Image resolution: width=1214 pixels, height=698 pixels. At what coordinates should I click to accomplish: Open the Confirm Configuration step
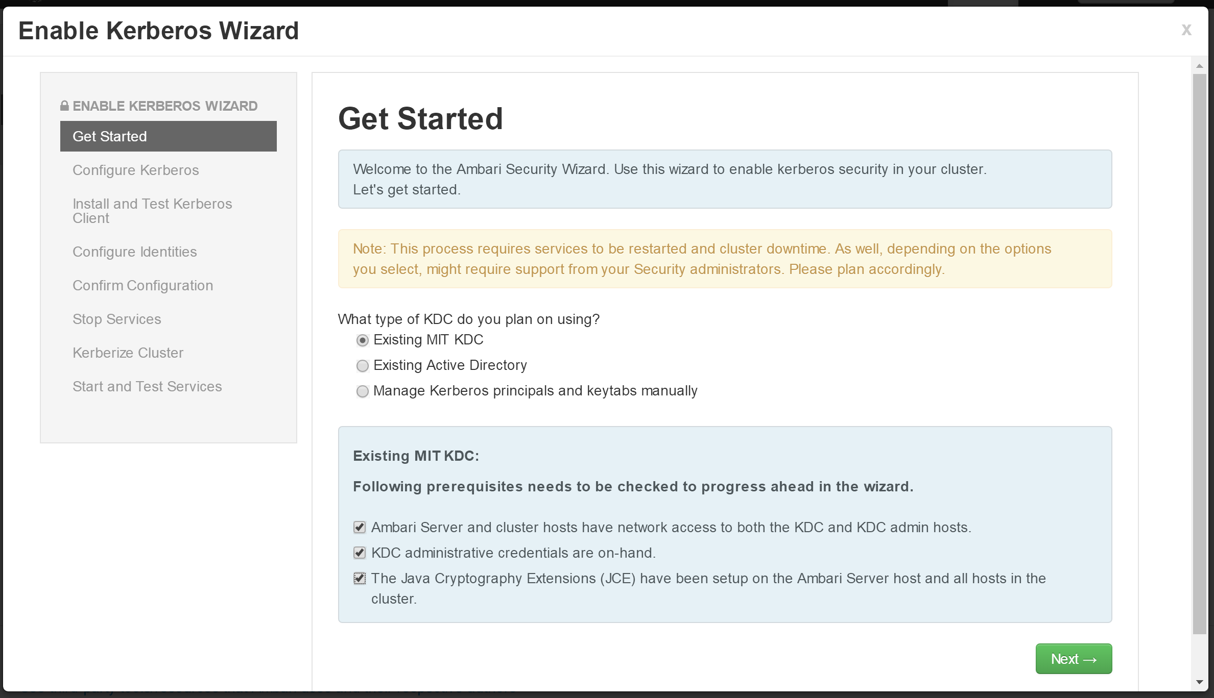click(x=143, y=285)
